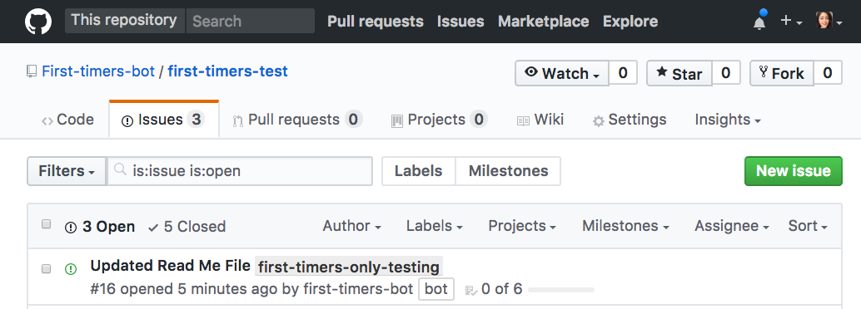The width and height of the screenshot is (861, 309).
Task: Open the plus create-new menu
Action: pyautogui.click(x=791, y=22)
